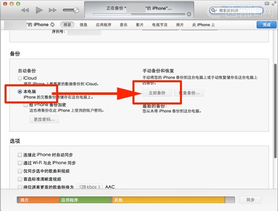The height and width of the screenshot is (211, 278).
Task: Click the search magnifier dropdown icon
Action: click(x=213, y=10)
